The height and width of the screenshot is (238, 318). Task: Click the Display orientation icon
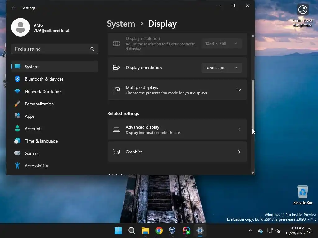click(116, 68)
